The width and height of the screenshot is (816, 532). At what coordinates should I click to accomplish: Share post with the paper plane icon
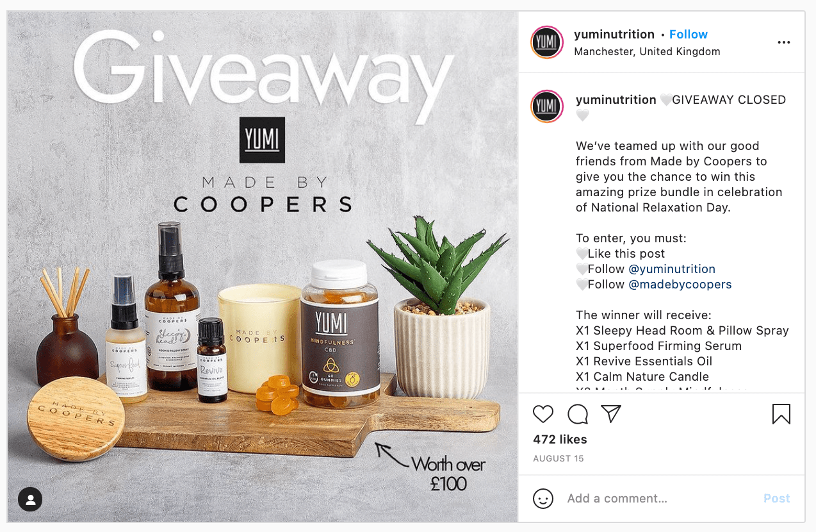612,414
